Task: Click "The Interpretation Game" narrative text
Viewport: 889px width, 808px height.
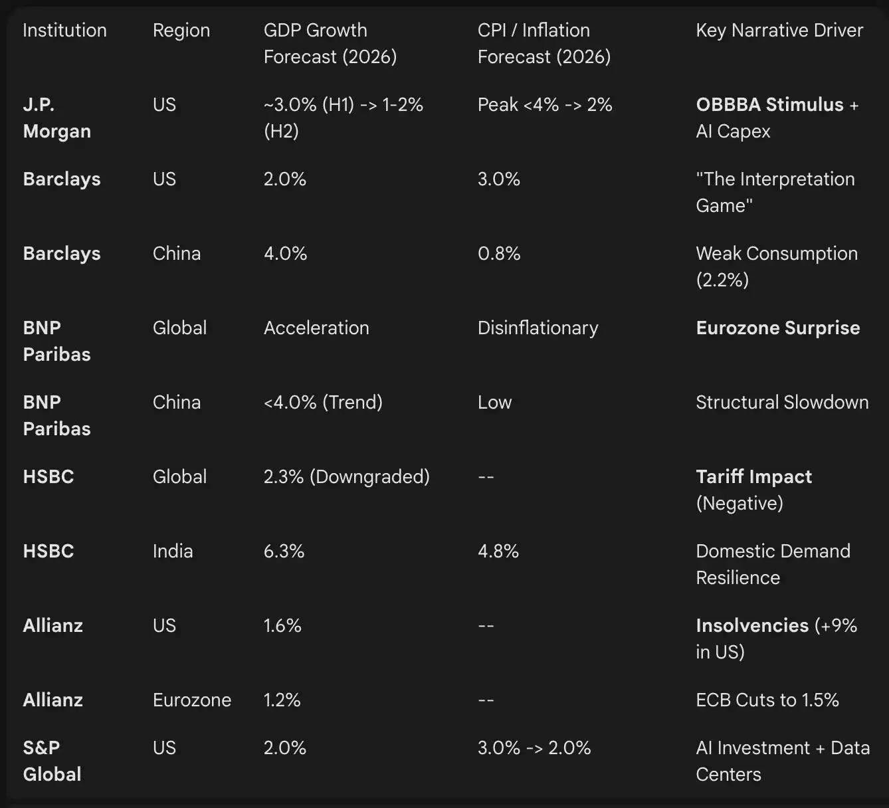Action: pos(775,192)
